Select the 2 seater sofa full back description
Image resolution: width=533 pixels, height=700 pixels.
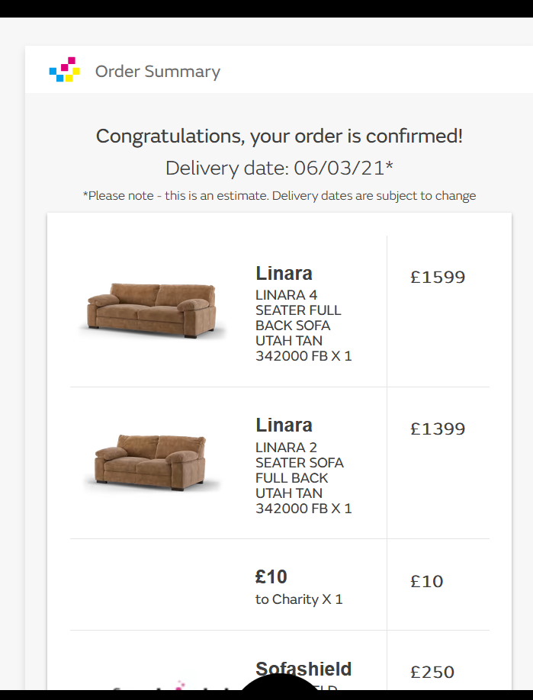(303, 478)
